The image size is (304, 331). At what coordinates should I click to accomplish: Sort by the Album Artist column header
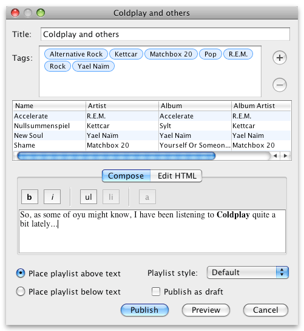[x=261, y=106]
